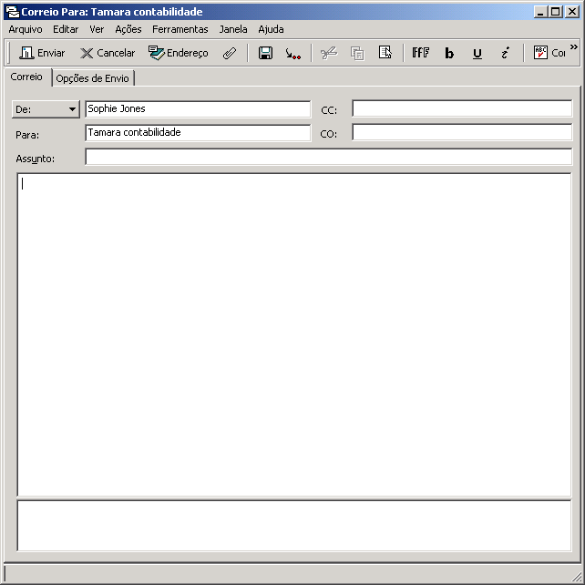Cancel the message with Cancelar
This screenshot has width=585, height=585.
(x=108, y=53)
